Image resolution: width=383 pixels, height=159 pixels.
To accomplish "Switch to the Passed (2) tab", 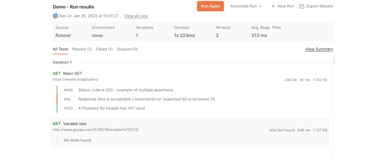I will pos(82,49).
